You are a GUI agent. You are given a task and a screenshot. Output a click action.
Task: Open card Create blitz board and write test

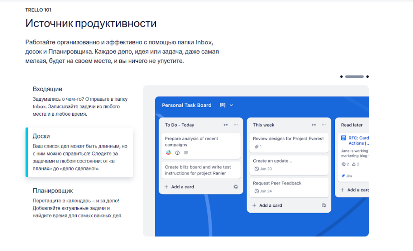coord(201,170)
